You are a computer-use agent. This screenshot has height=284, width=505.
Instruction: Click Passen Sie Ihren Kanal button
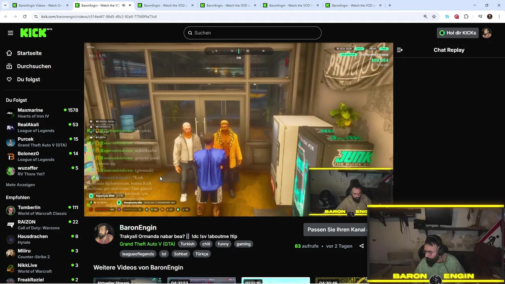(x=336, y=230)
